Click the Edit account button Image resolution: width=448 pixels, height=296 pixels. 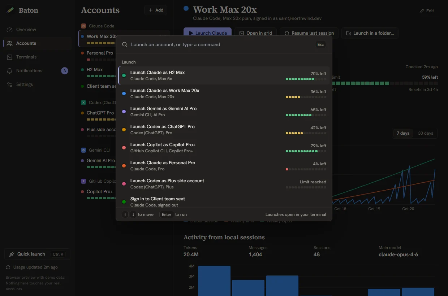427,11
